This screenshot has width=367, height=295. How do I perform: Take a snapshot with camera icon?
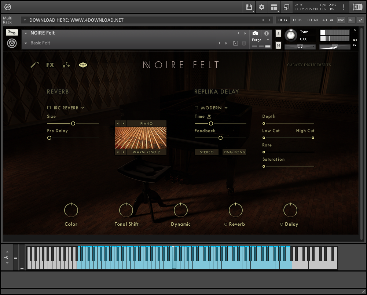(x=255, y=33)
